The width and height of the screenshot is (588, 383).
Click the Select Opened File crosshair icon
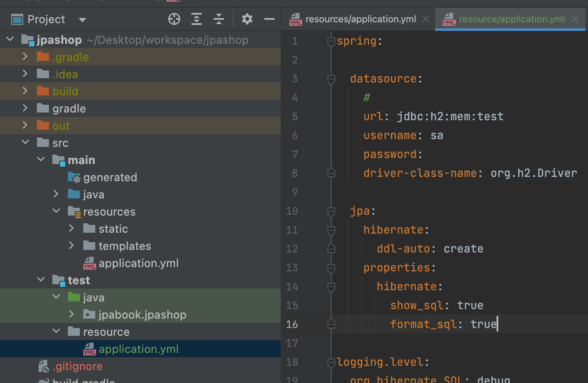tap(174, 19)
